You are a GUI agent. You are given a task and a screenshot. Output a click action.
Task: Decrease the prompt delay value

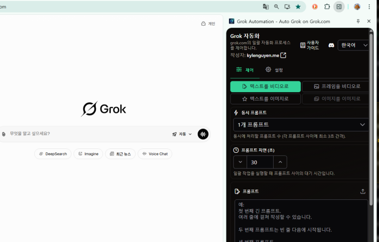(240, 162)
